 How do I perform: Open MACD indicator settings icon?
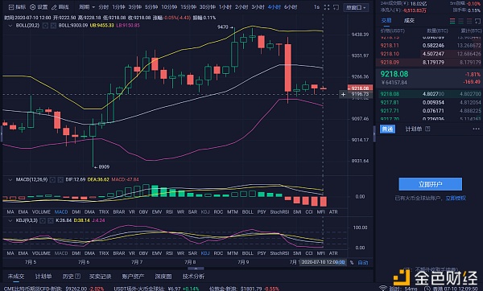52,179
